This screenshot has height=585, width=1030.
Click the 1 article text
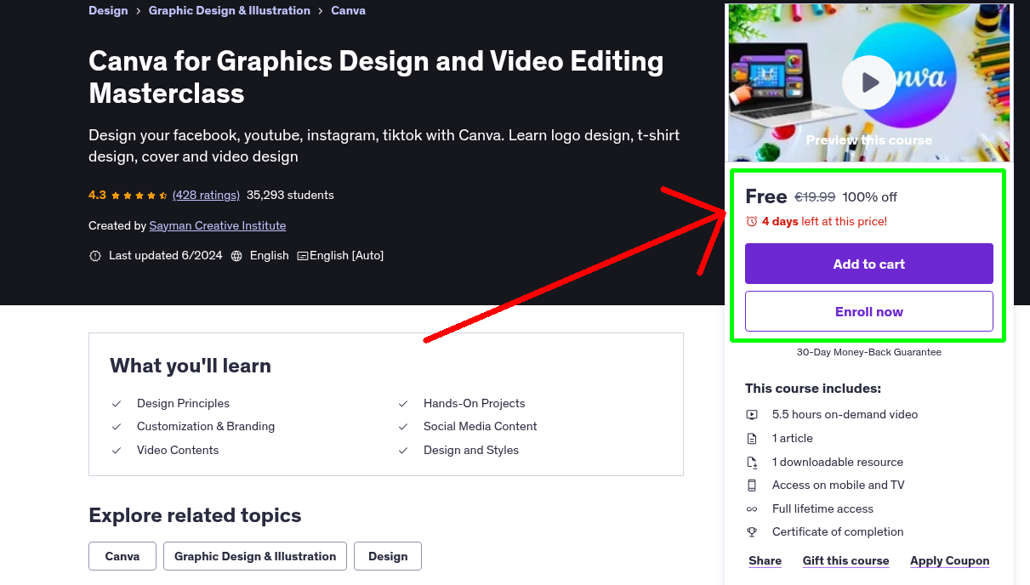coord(793,438)
